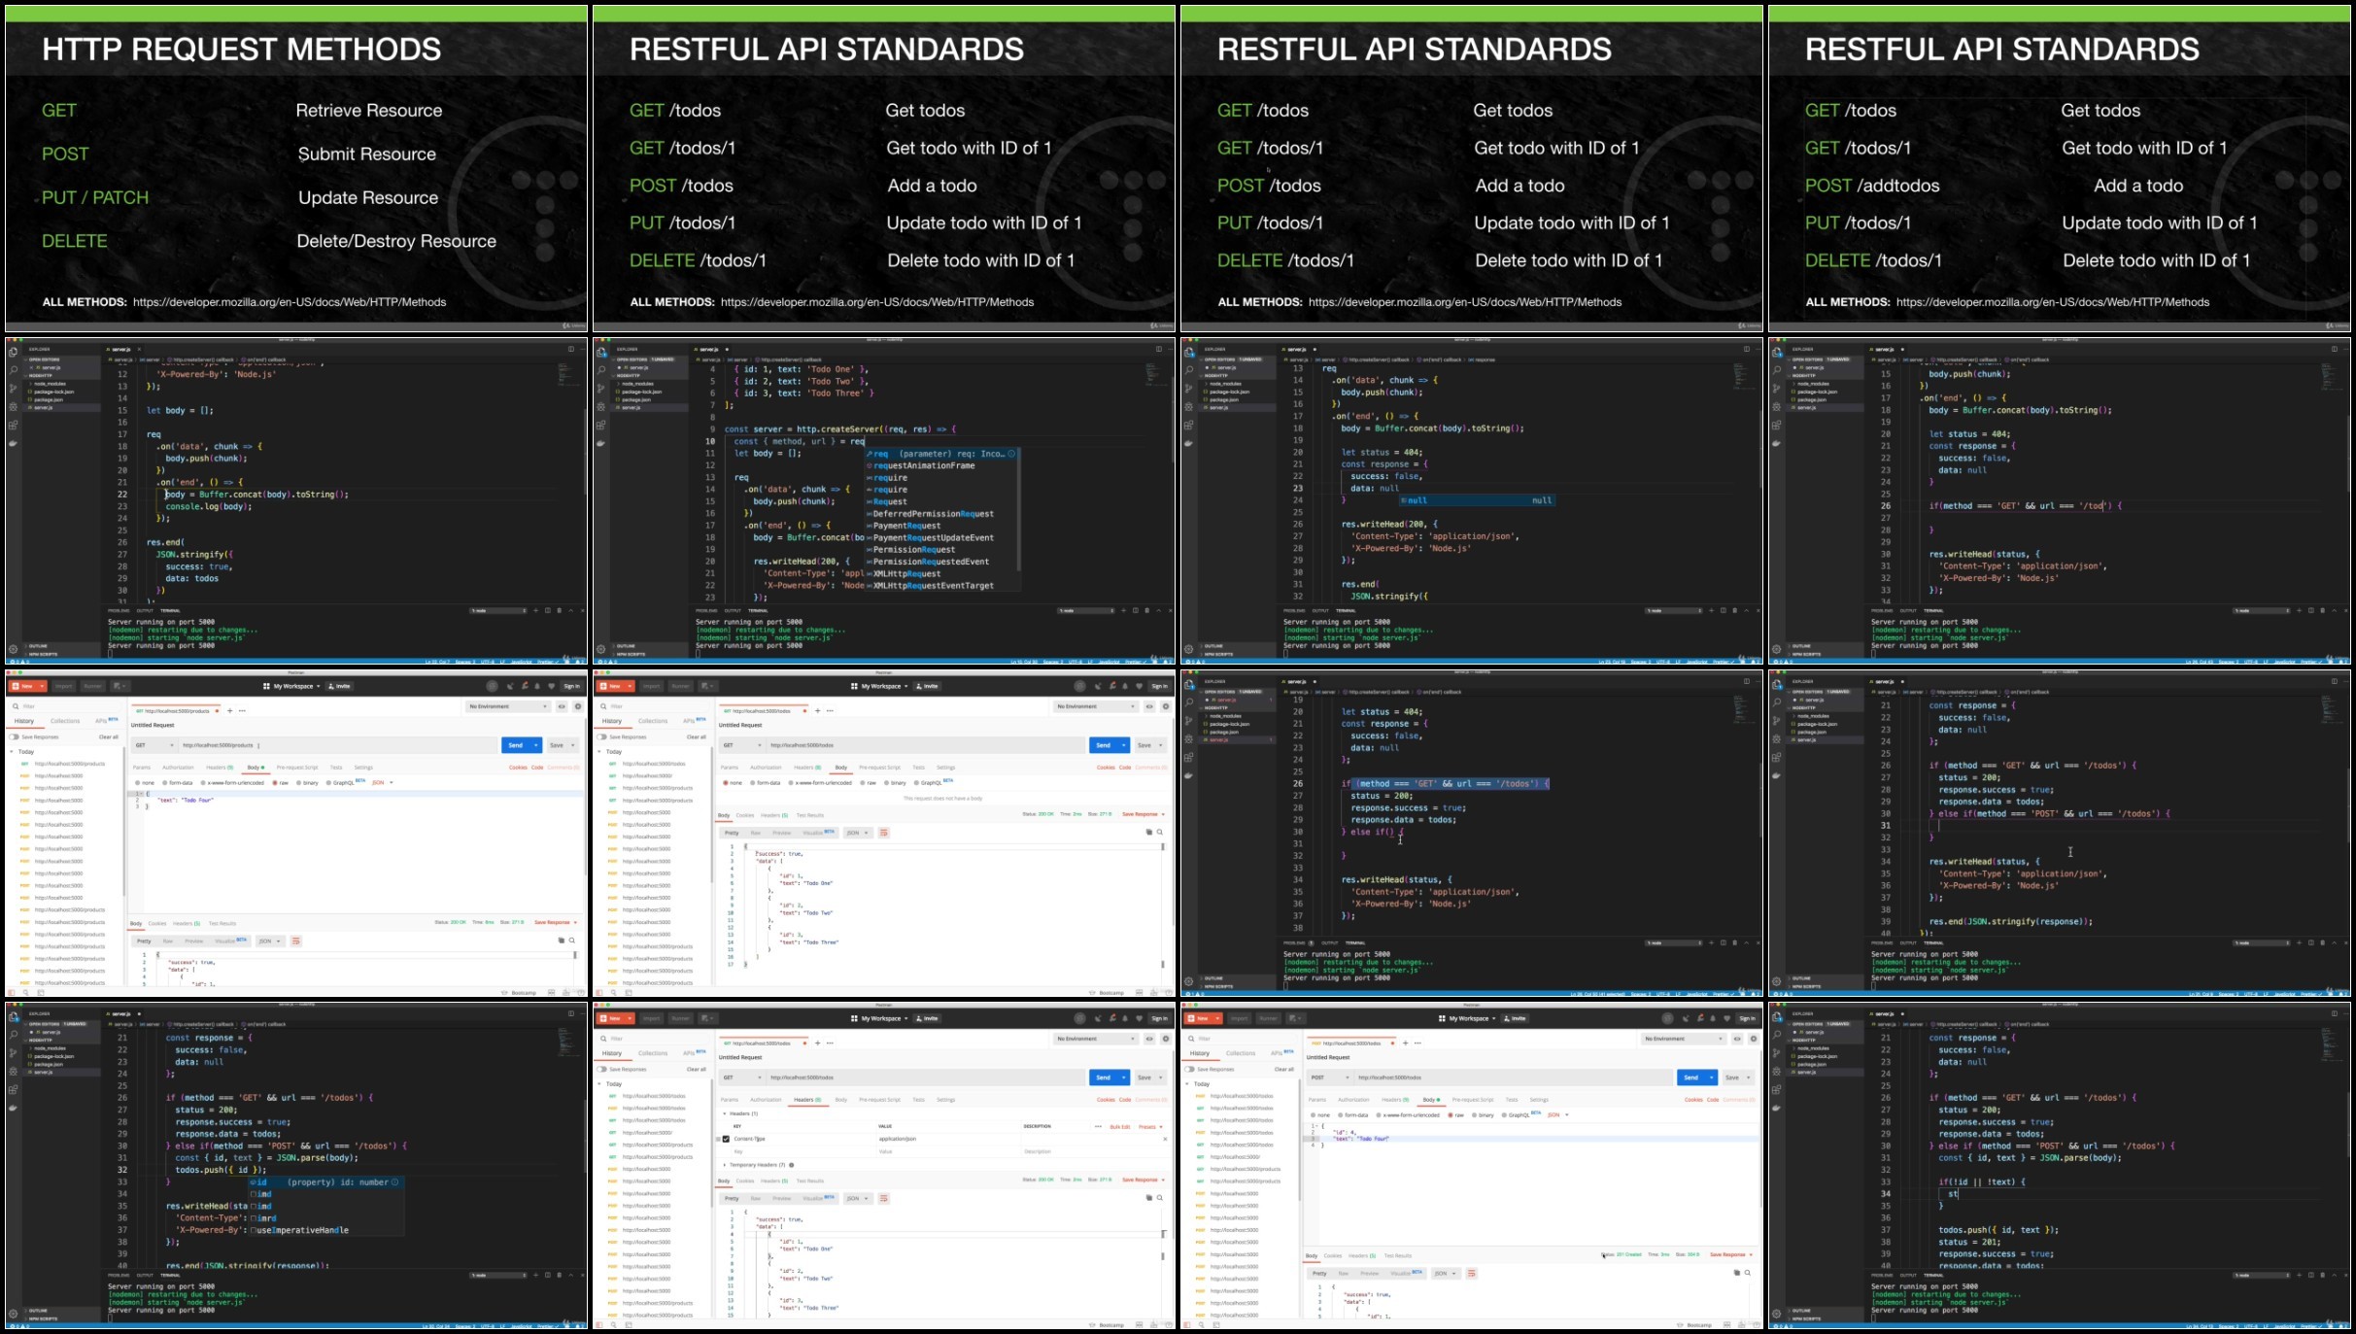Image resolution: width=2356 pixels, height=1334 pixels.
Task: Switch to PROBLEMS tab, status = 201 VS Code frame
Action: pyautogui.click(x=1882, y=1275)
